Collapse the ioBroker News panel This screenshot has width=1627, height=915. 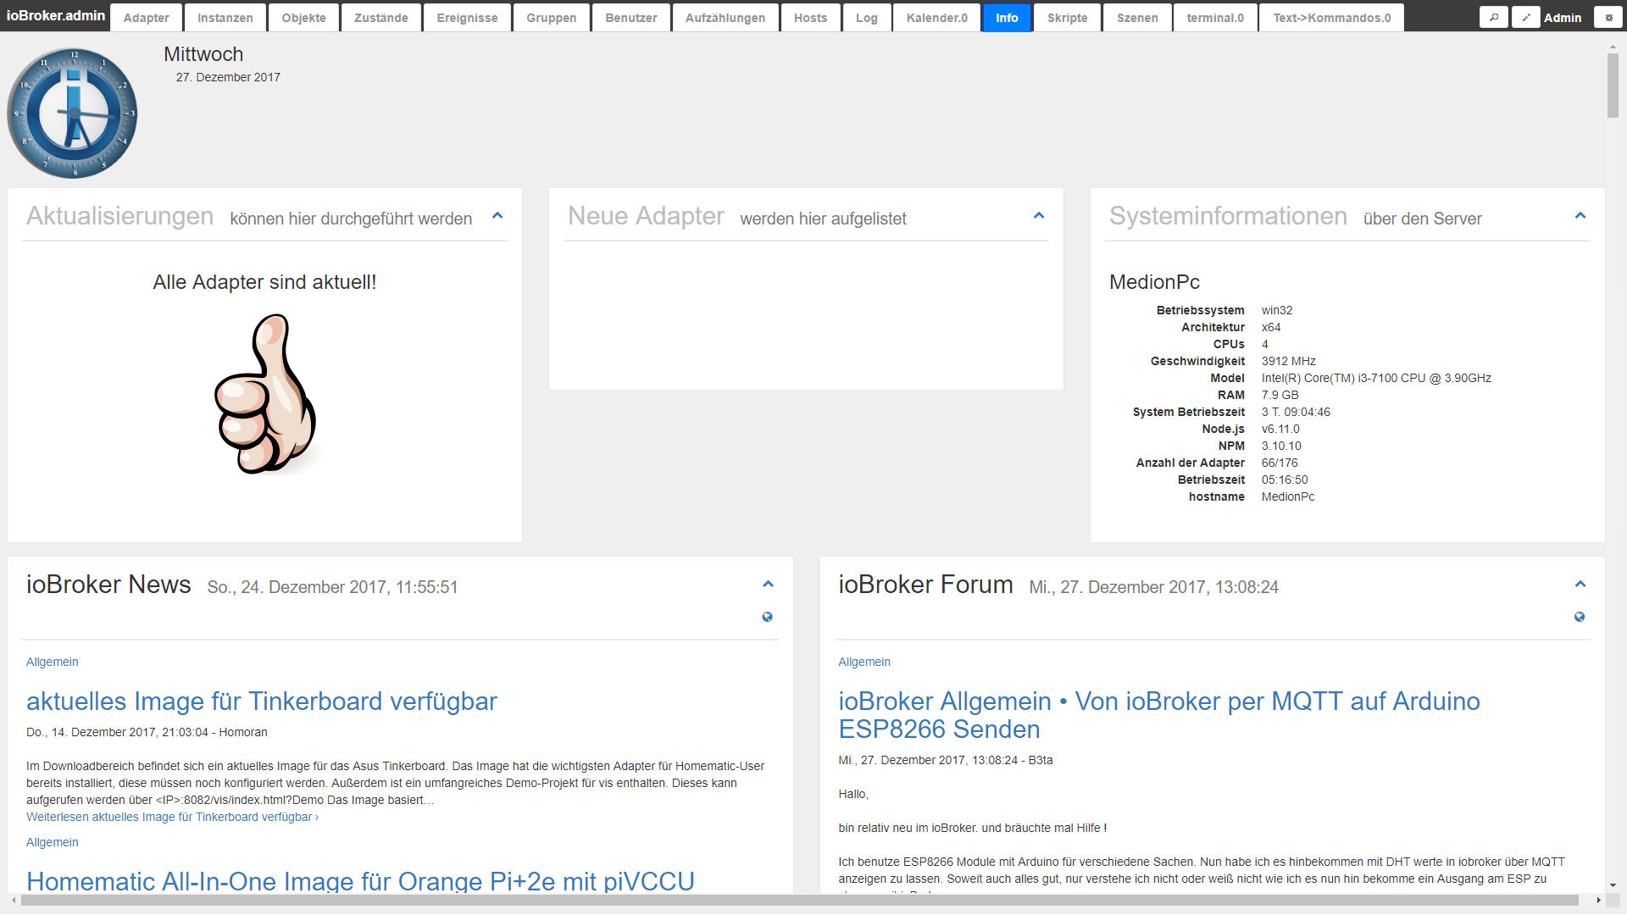pyautogui.click(x=768, y=585)
